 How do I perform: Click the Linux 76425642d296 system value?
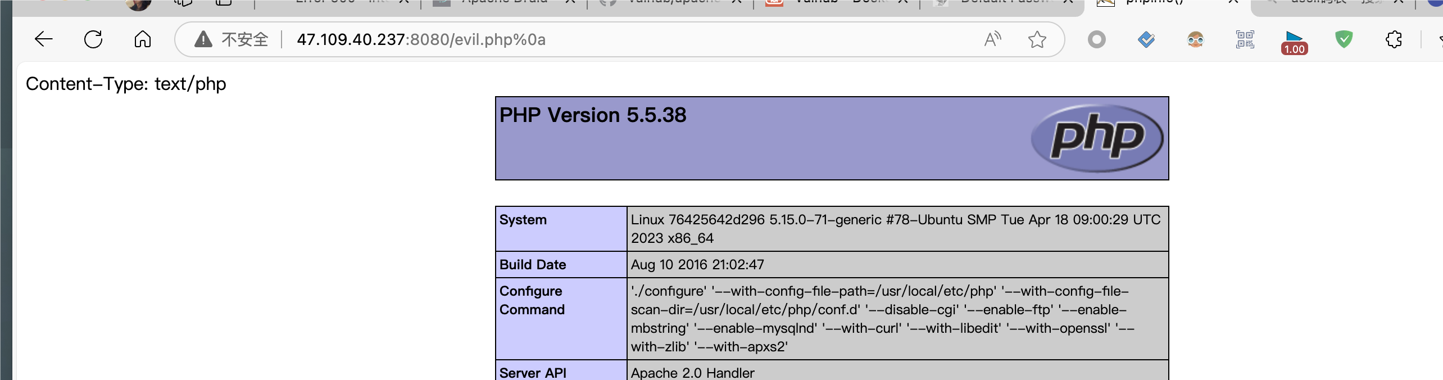point(897,229)
